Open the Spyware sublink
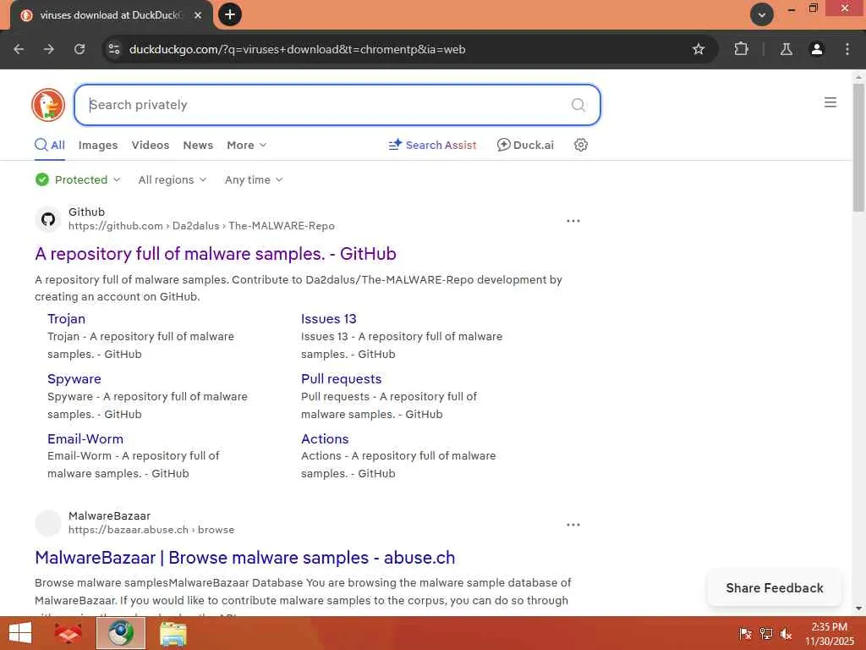The image size is (866, 650). [x=74, y=378]
